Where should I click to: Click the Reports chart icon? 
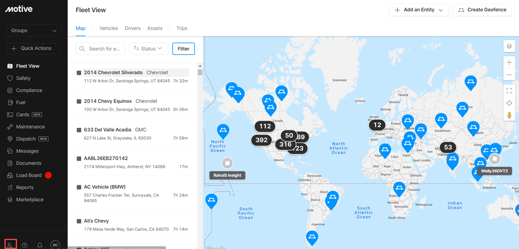(x=10, y=187)
